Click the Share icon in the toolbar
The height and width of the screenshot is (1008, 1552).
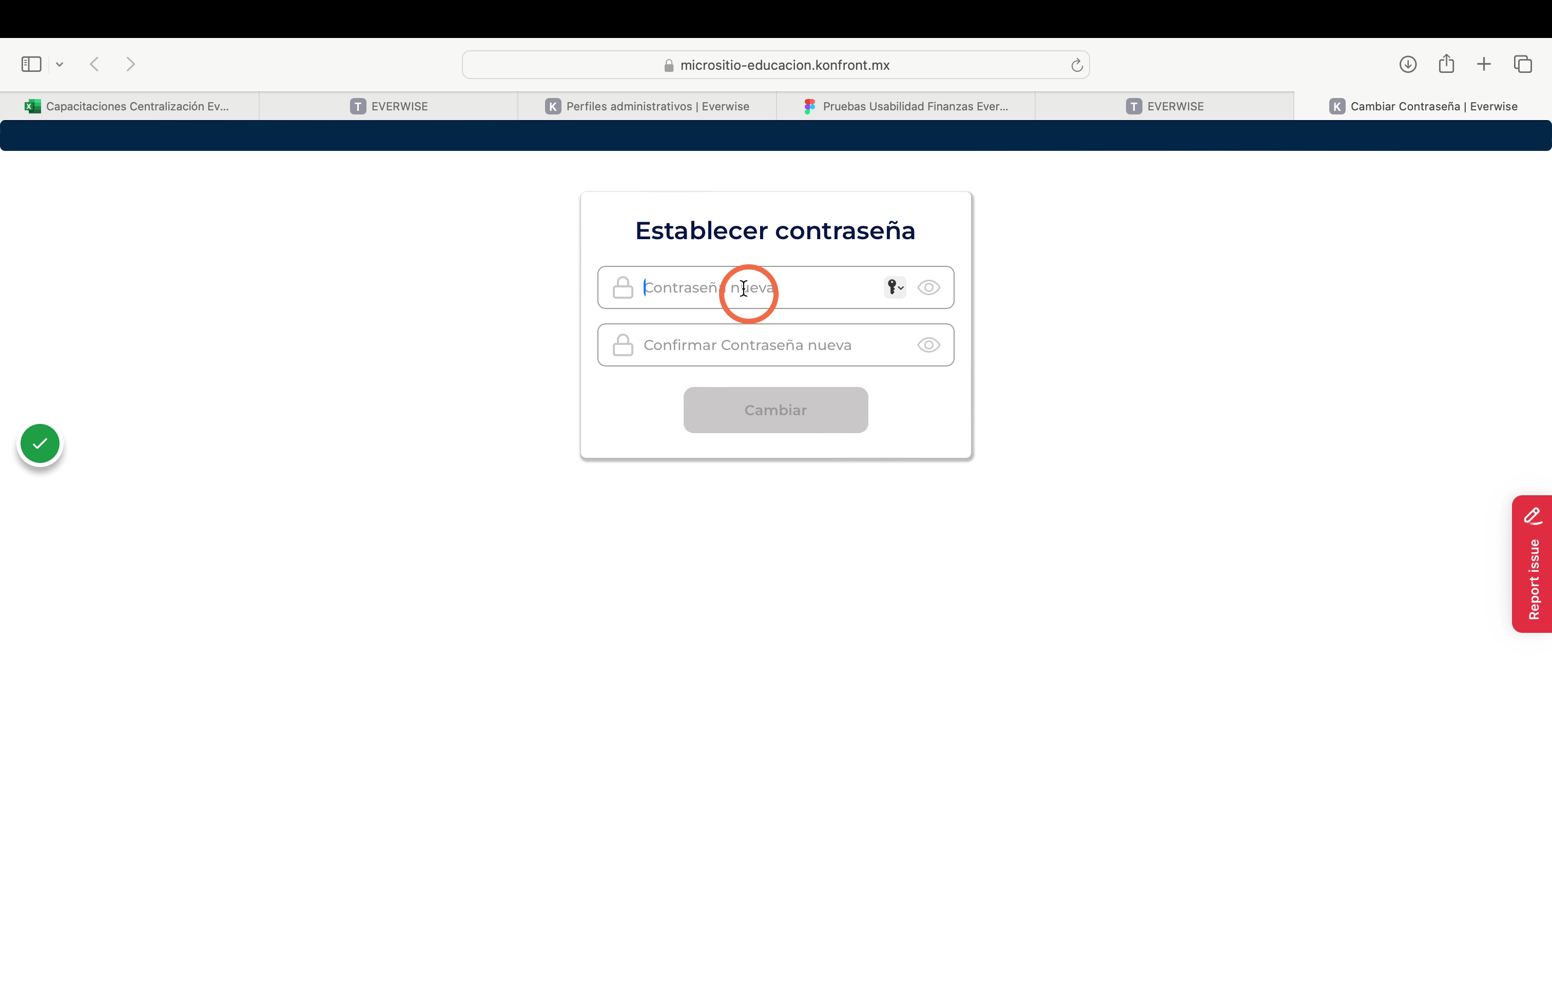point(1446,63)
